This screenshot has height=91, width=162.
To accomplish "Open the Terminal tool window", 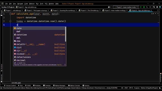I will coord(47,85).
